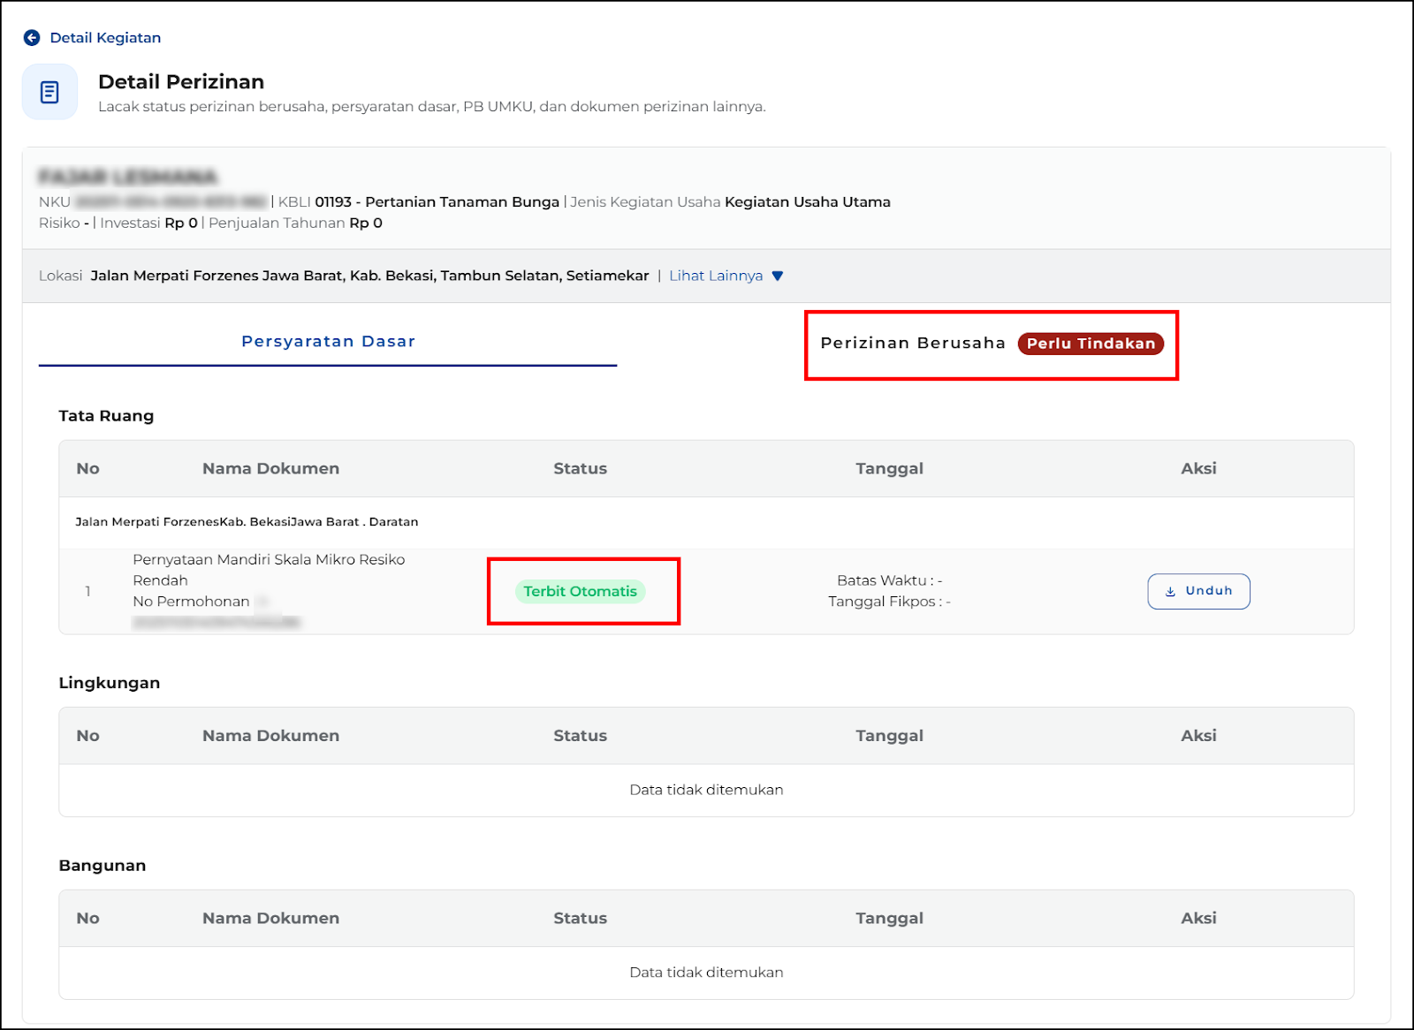Click Nama Dokumen header in Lingkungan table

point(270,736)
